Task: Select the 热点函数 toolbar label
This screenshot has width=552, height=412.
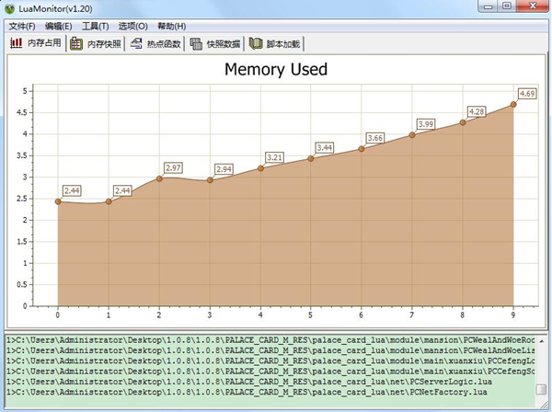Action: point(164,43)
